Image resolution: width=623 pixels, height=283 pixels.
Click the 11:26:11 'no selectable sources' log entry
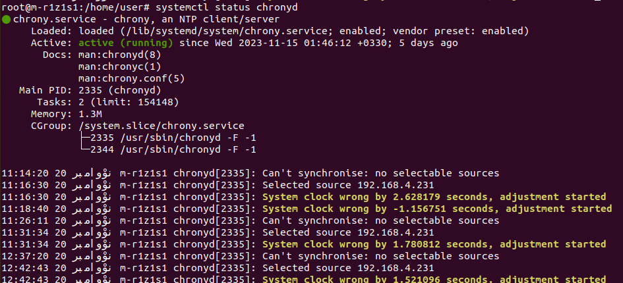coord(380,220)
